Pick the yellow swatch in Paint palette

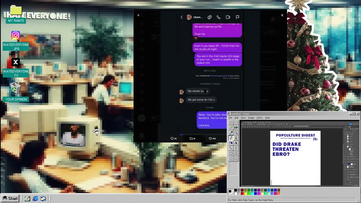[246, 194]
